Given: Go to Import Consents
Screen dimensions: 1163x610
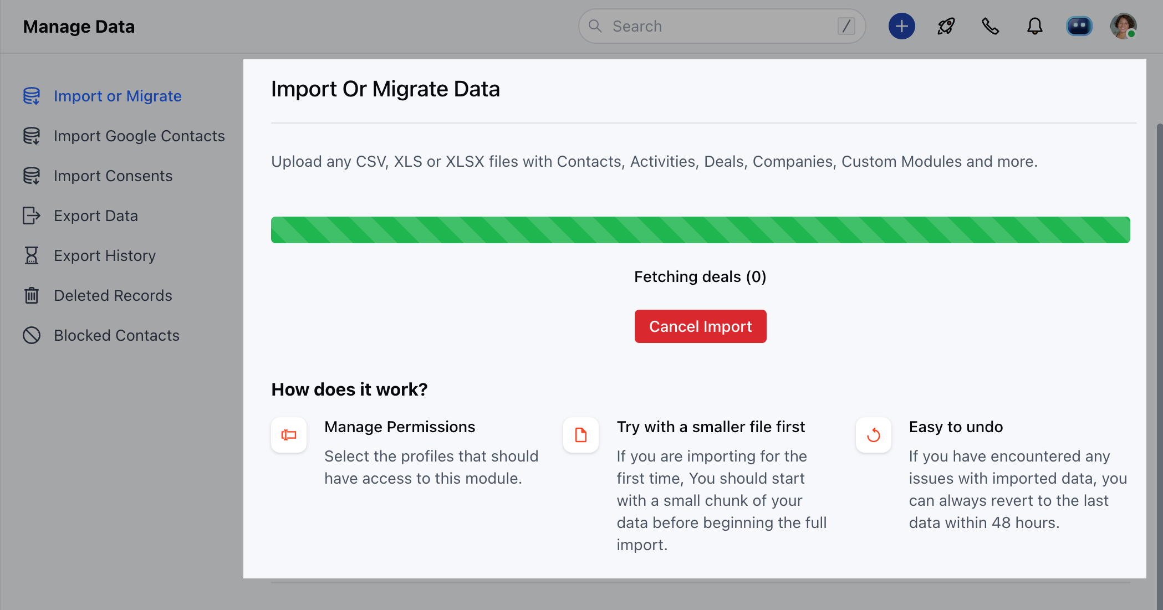Looking at the screenshot, I should [x=113, y=176].
